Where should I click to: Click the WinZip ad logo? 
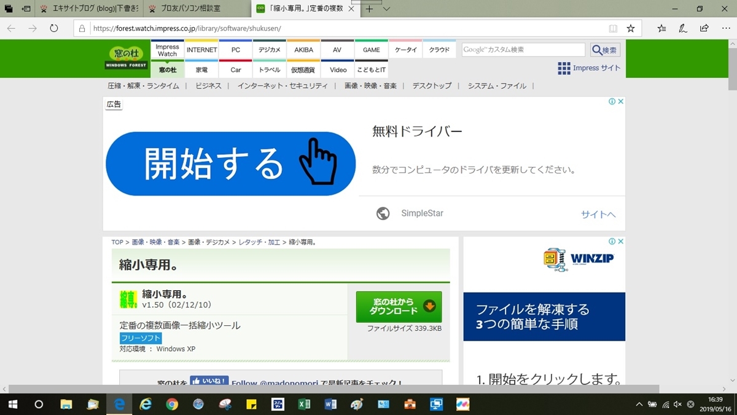[579, 259]
